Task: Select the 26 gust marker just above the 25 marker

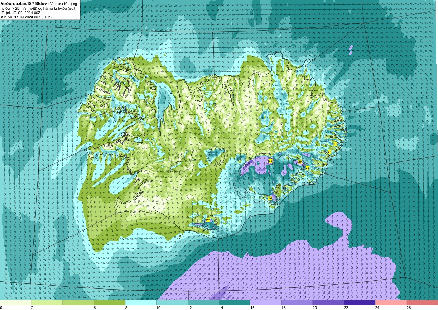Action: point(335,144)
